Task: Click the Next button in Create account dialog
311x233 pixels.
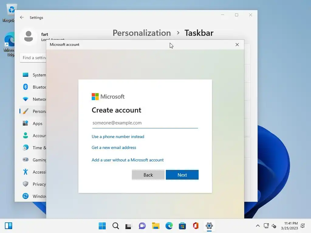Action: coord(182,175)
